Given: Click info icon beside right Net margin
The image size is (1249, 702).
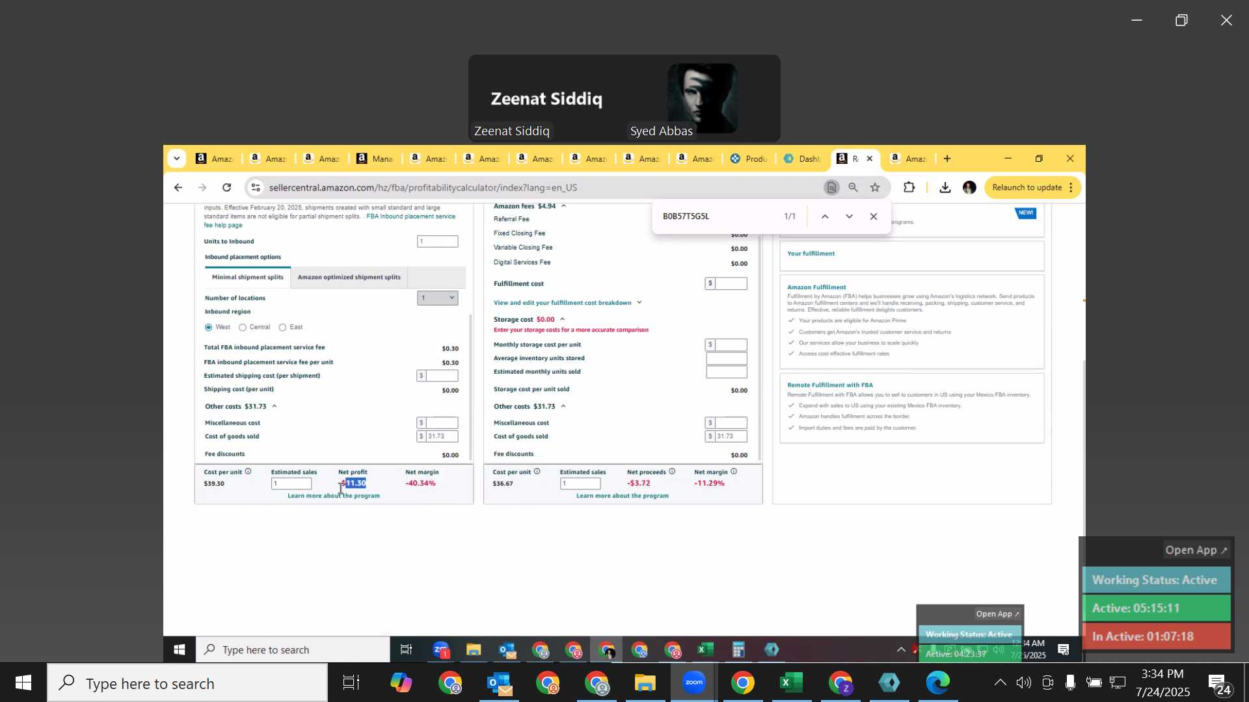Looking at the screenshot, I should tap(734, 471).
